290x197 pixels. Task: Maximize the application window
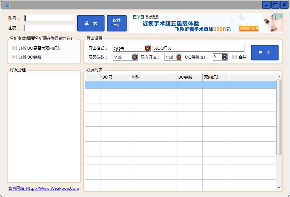275,5
